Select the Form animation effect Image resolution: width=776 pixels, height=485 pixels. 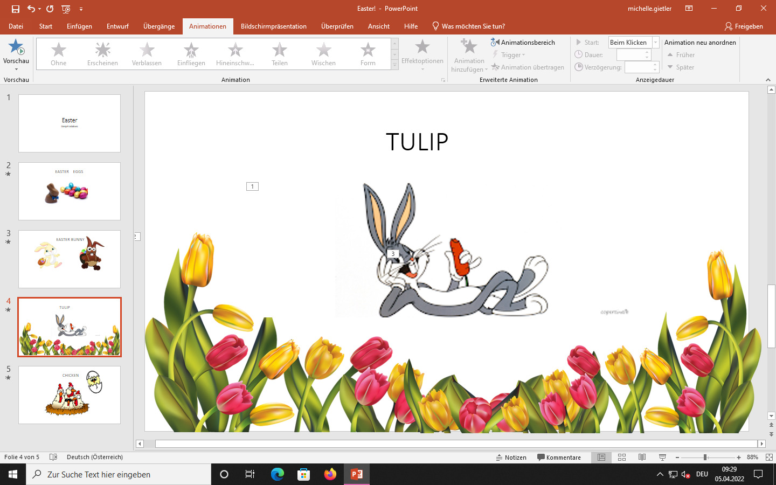[368, 54]
